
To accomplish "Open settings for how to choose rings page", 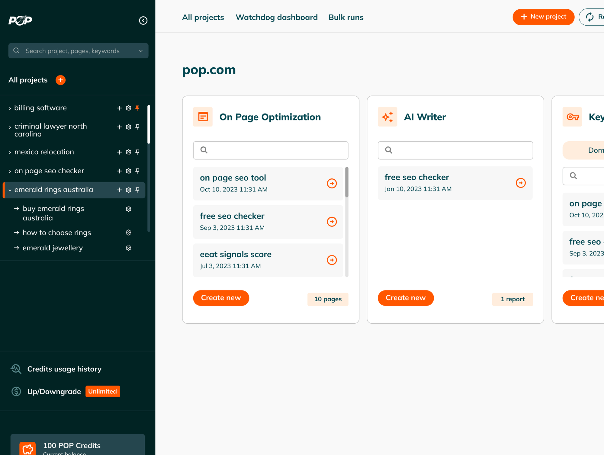I will coord(128,232).
